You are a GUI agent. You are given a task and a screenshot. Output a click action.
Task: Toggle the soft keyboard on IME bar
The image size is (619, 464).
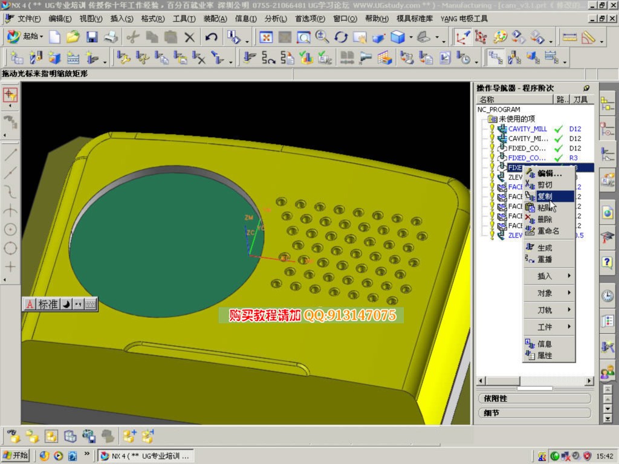90,304
